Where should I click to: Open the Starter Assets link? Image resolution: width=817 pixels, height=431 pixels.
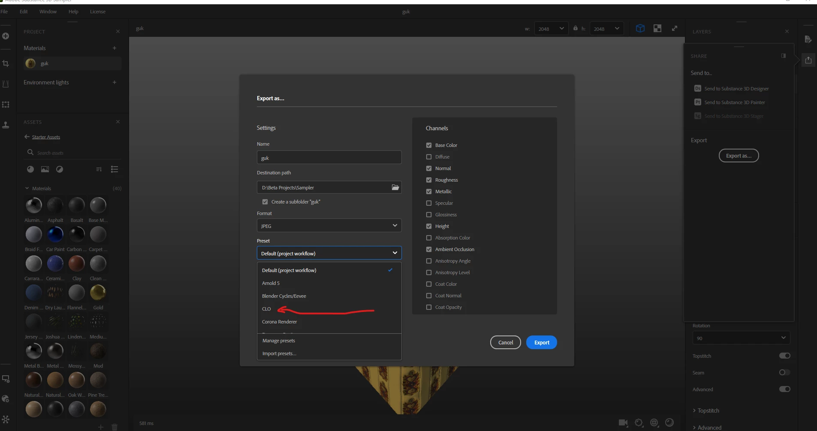tap(46, 137)
